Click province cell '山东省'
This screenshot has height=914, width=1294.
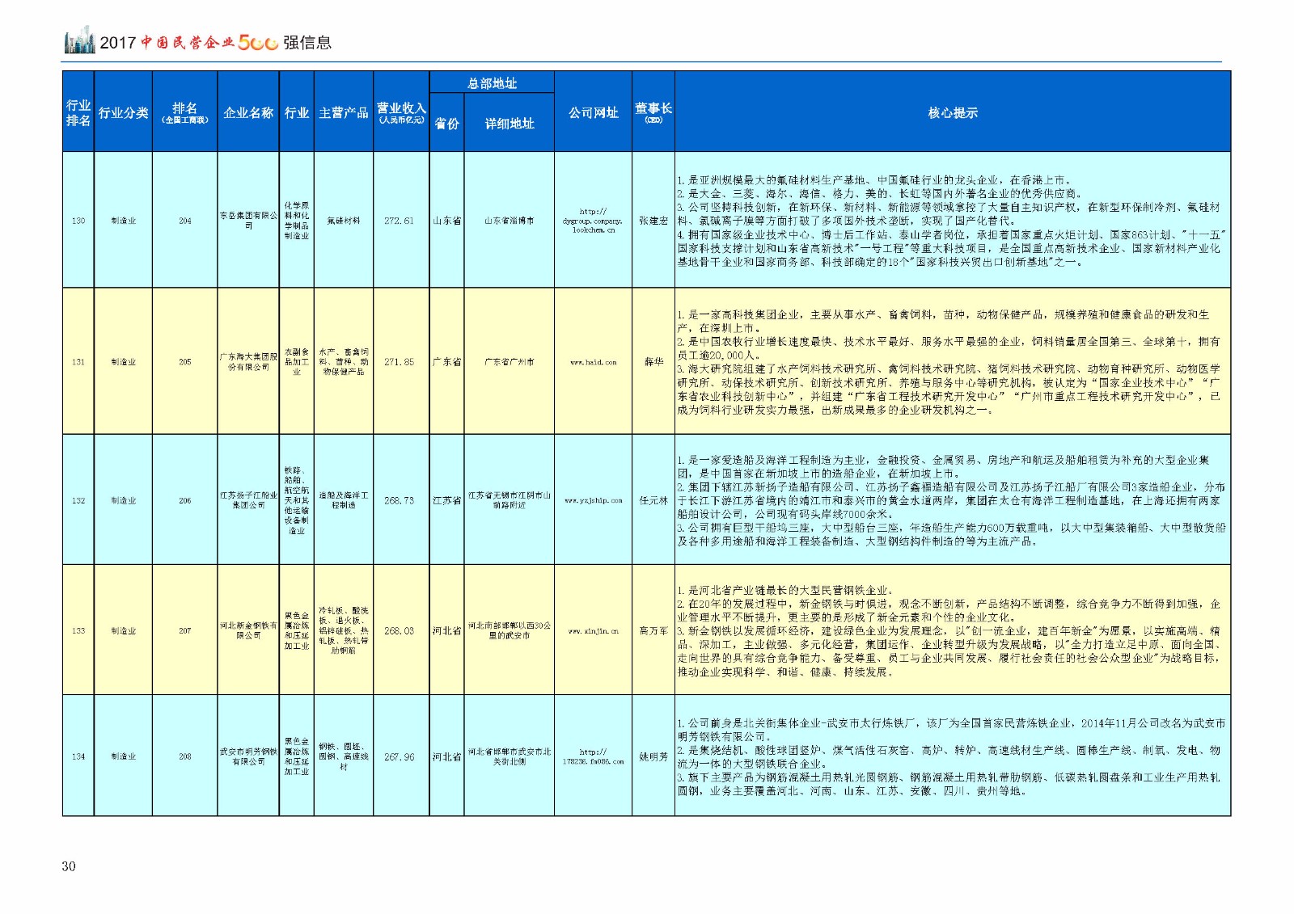click(446, 221)
